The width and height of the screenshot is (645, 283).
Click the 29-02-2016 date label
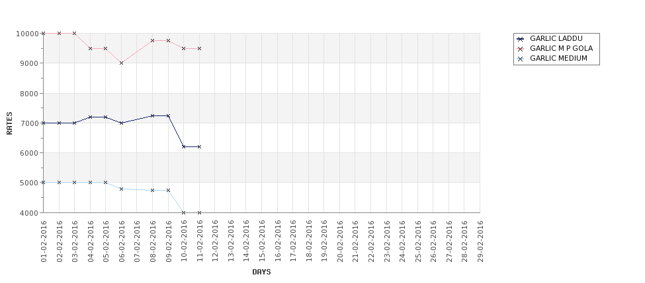coord(480,241)
